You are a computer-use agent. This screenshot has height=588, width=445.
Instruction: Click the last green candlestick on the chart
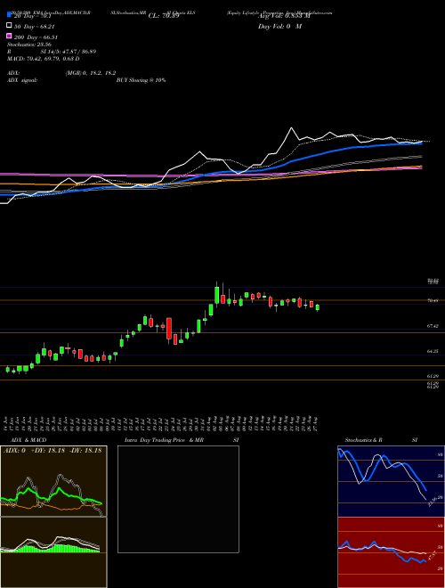[317, 307]
